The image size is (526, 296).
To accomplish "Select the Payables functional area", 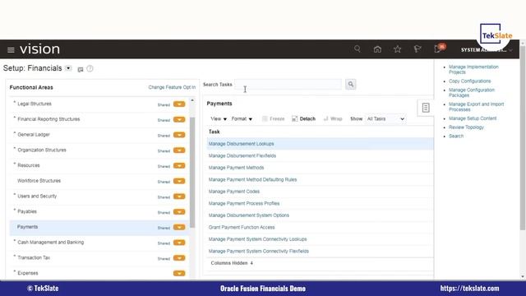I will click(x=27, y=211).
